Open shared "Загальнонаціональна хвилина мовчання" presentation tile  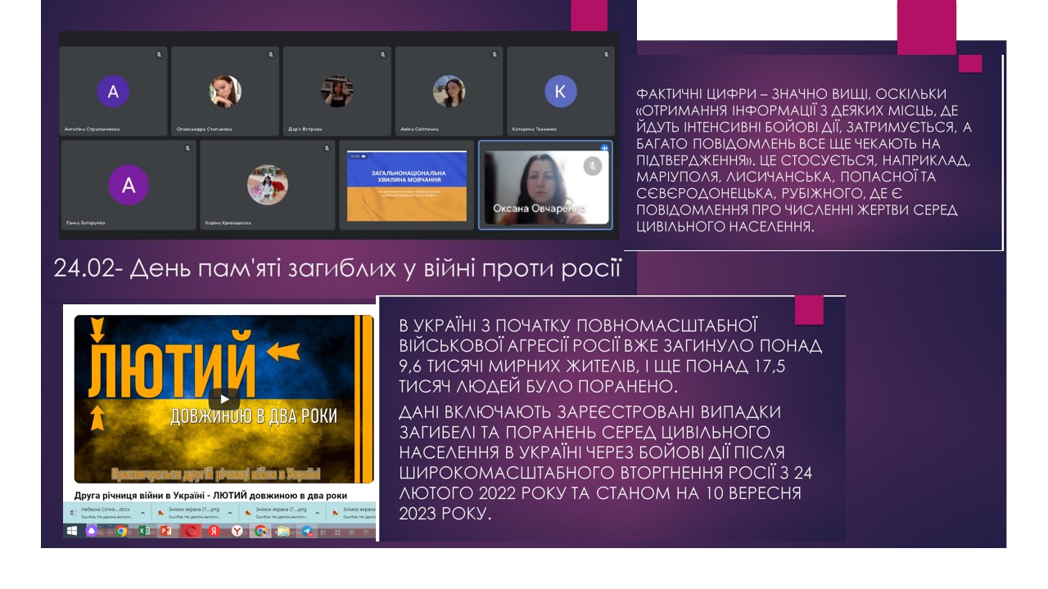407,186
